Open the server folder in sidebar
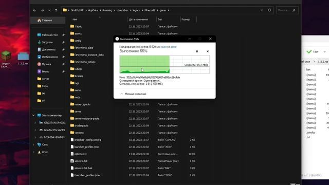The image size is (329, 185). [46, 79]
